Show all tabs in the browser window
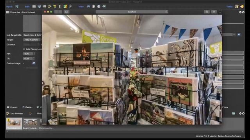 (x=214, y=12)
